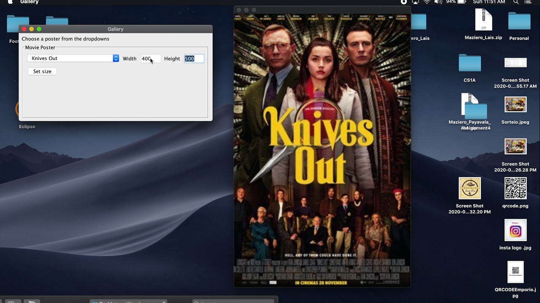The height and width of the screenshot is (303, 540).
Task: Click the Width label text
Action: pos(130,59)
